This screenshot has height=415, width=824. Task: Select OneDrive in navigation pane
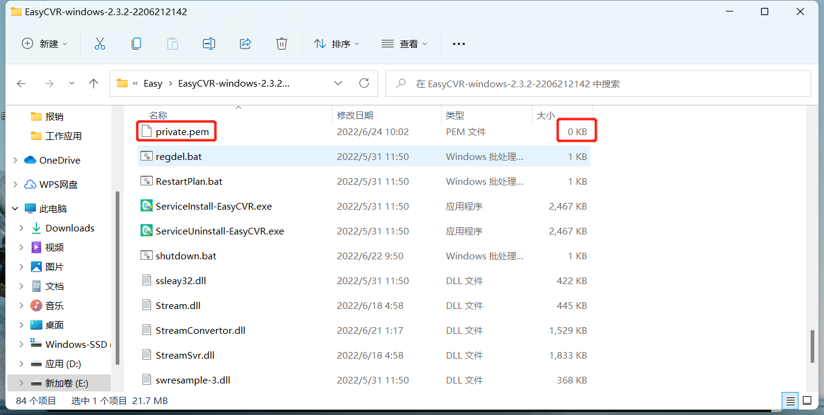[60, 160]
